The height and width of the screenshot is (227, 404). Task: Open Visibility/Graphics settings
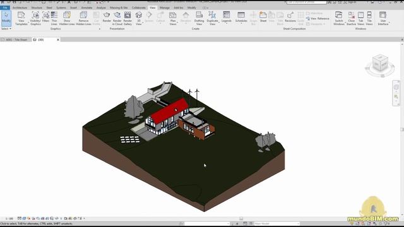35,18
